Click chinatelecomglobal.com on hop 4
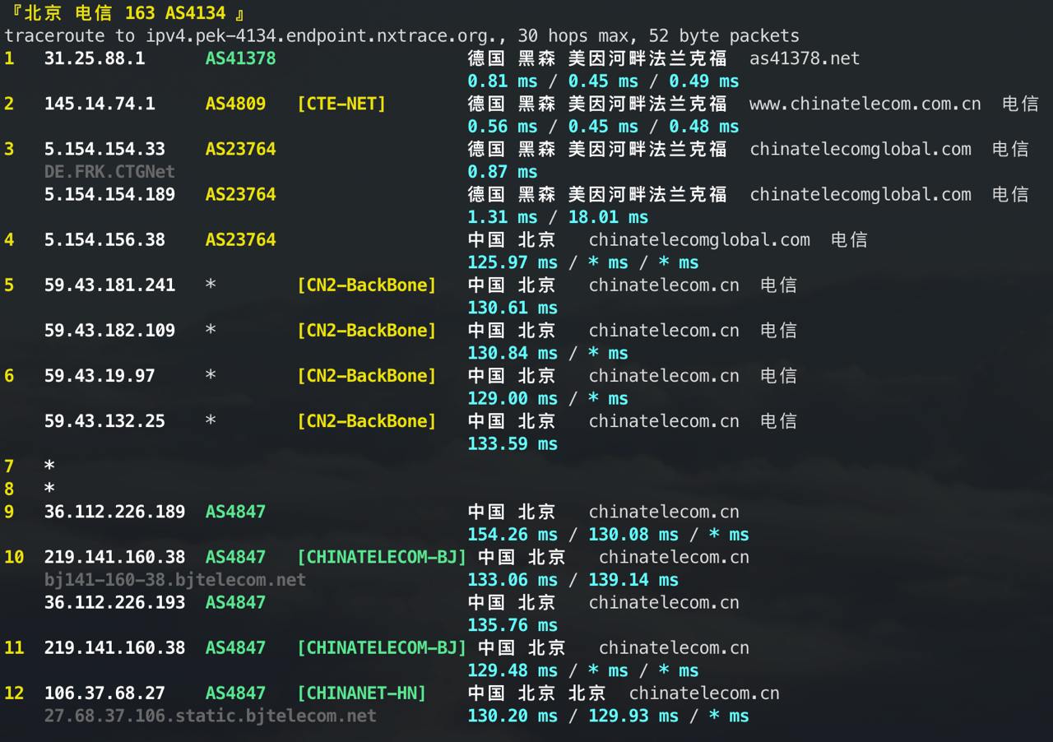 pyautogui.click(x=699, y=239)
